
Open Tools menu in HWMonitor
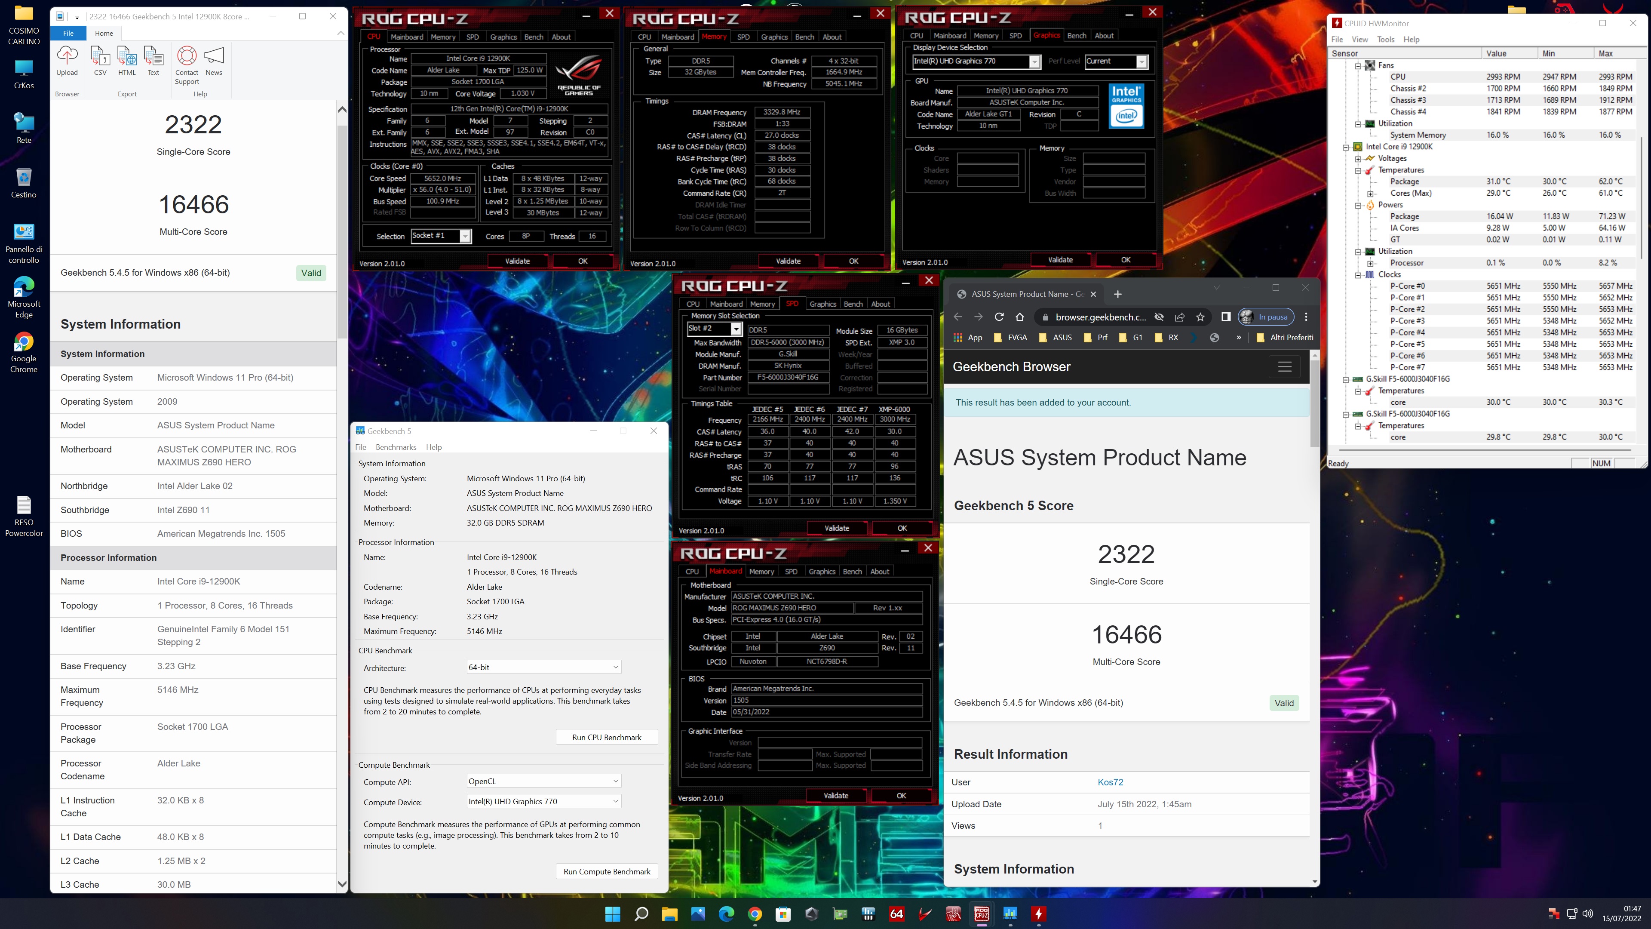point(1385,39)
